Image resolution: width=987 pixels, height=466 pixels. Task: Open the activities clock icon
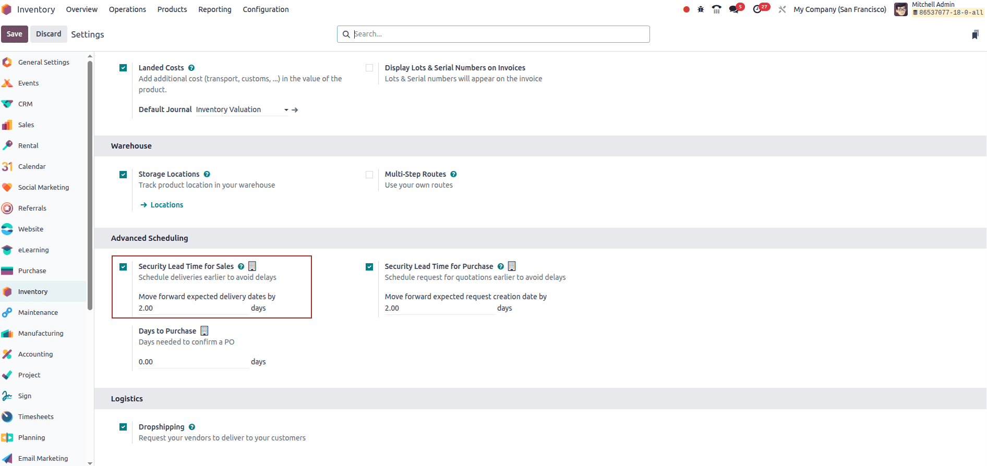[x=757, y=9]
